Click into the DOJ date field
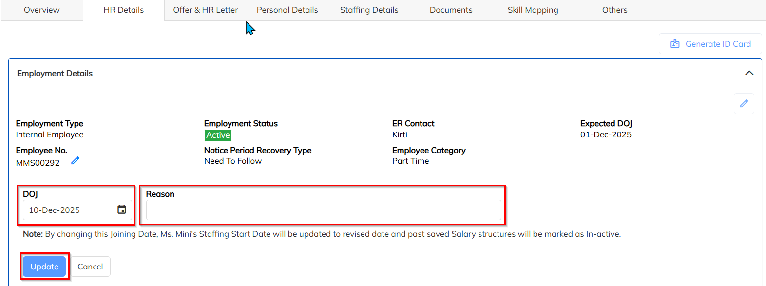Screen dimensions: 766x286 68,210
